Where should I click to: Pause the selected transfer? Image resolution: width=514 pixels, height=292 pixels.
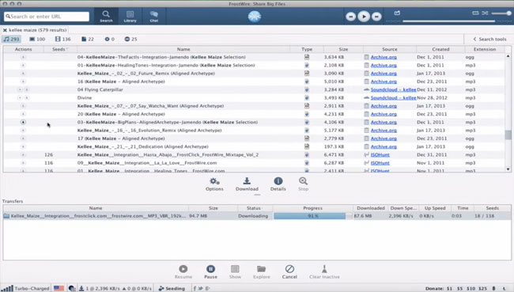tap(210, 272)
